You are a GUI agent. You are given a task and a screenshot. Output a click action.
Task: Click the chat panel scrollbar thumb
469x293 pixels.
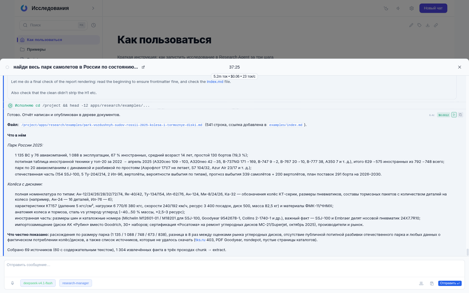point(468,252)
